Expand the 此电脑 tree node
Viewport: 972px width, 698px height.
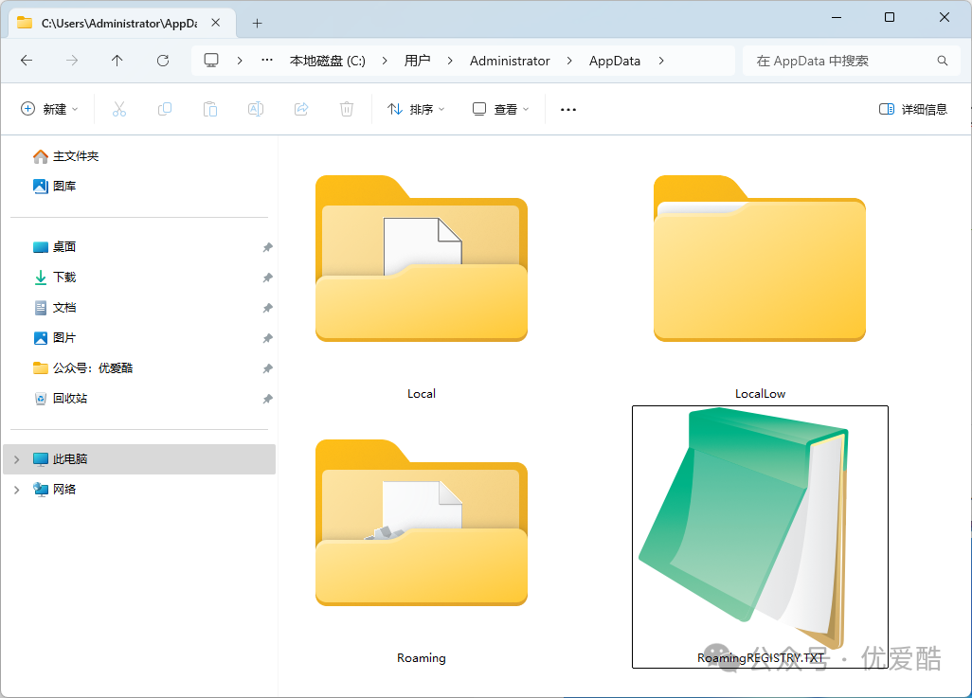pyautogui.click(x=16, y=459)
